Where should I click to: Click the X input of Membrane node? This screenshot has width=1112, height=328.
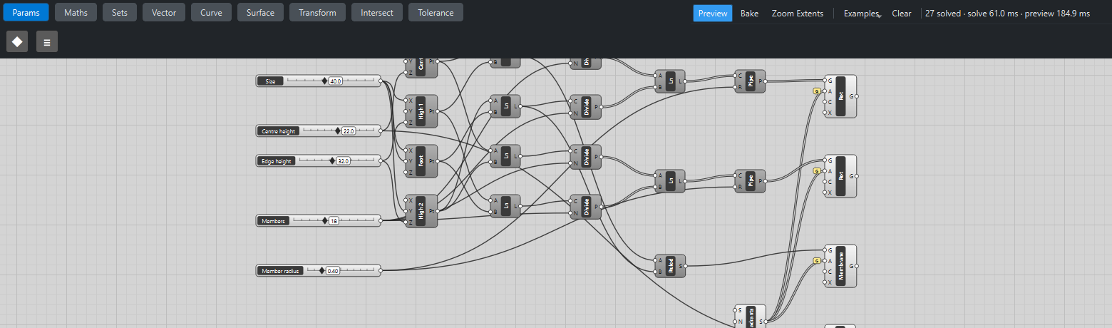(825, 282)
